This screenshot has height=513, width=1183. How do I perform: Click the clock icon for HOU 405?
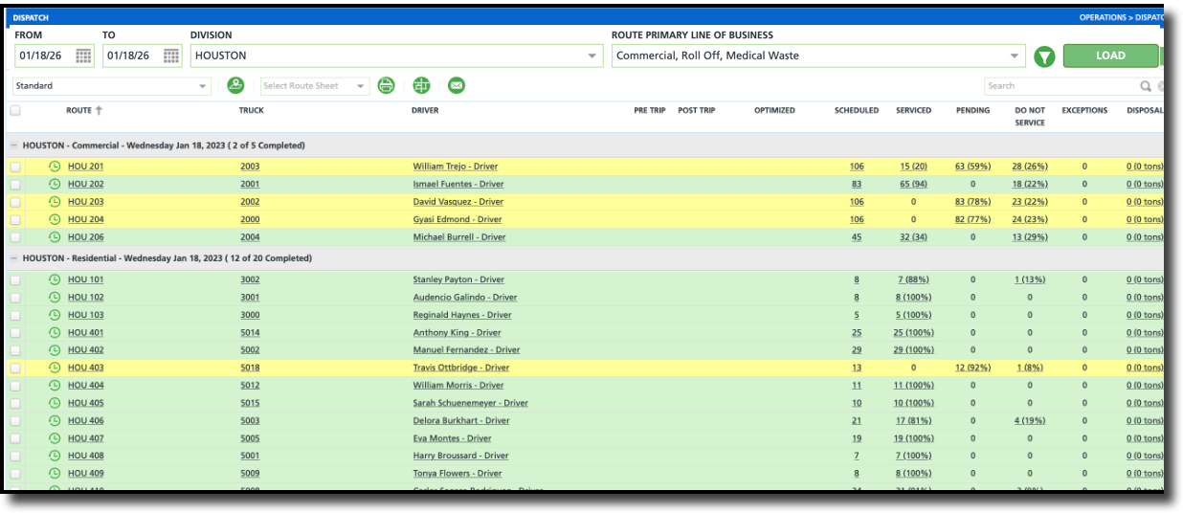pos(55,403)
